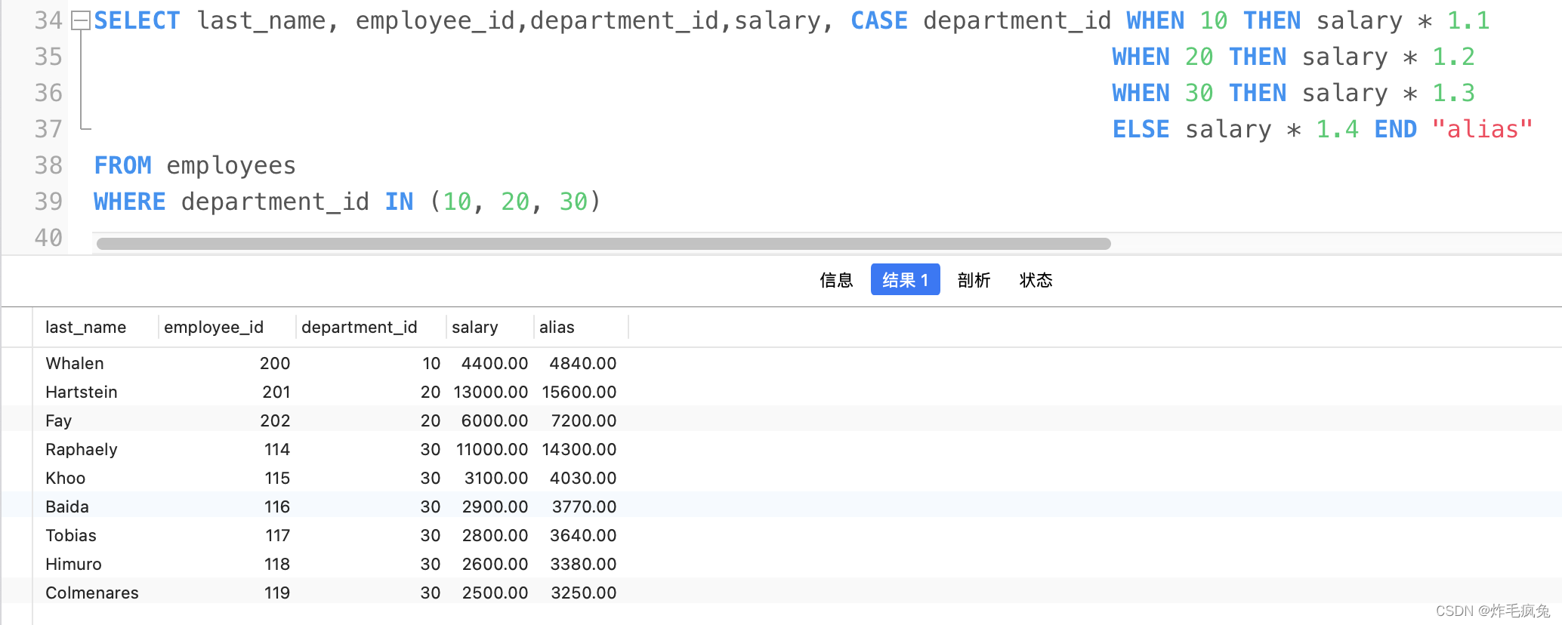Place cursor on "alias" string literal
Screen dimensions: 1562x625
click(x=1482, y=129)
